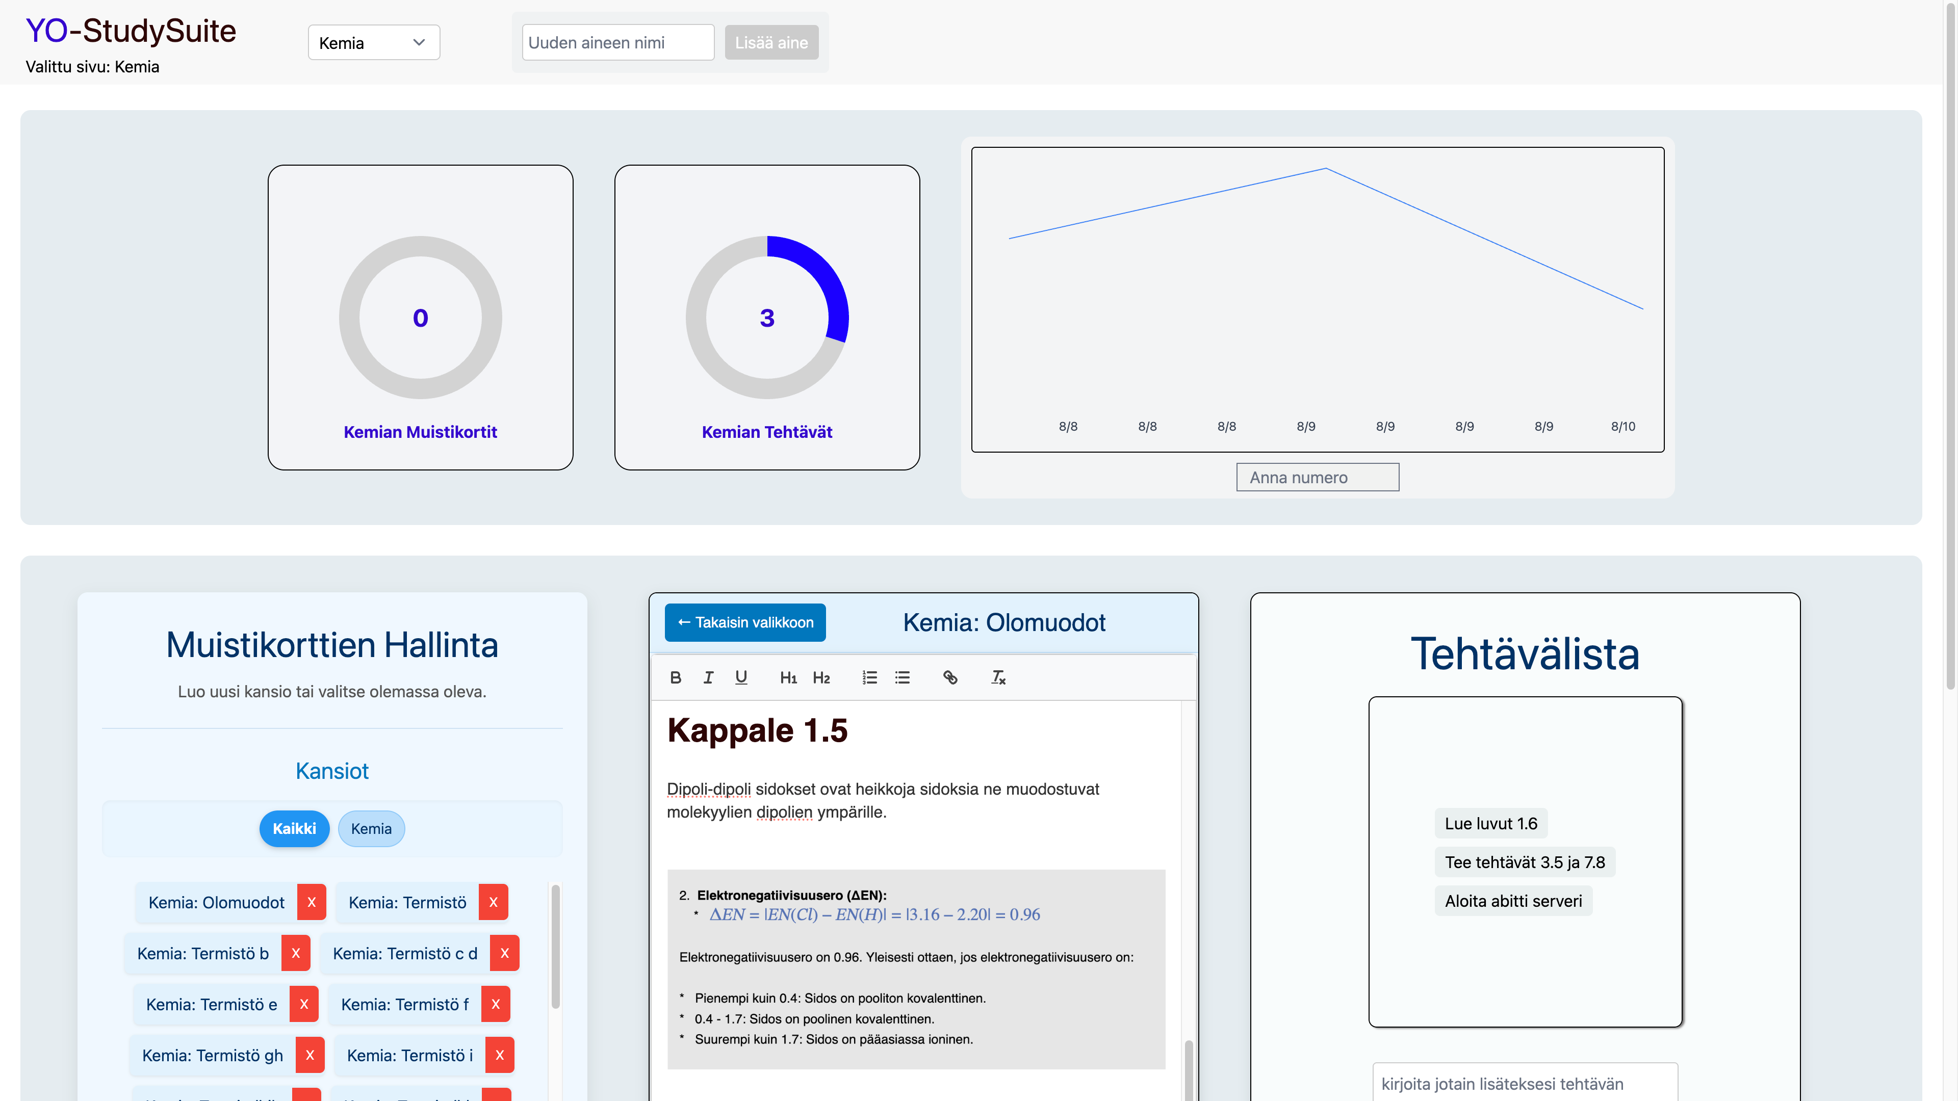Clear text formatting in editor
The image size is (1958, 1101).
pyautogui.click(x=998, y=677)
